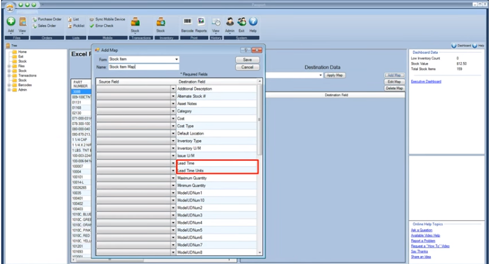Run the Error Check with green checkmark
Viewport: 490px width, 264px height.
point(101,26)
